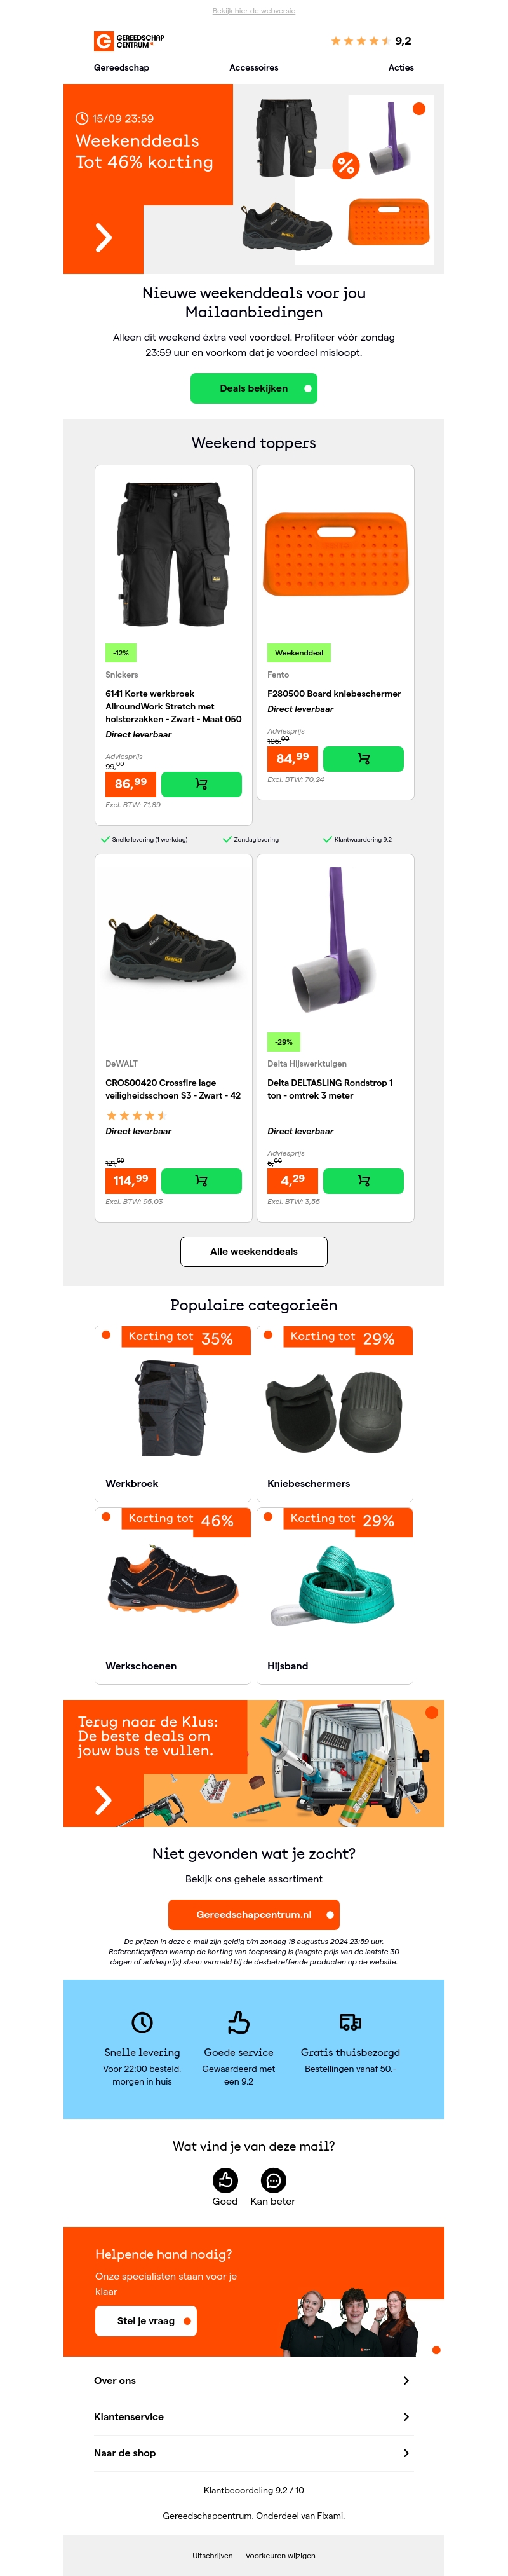Click the Uitschrijven link
The height and width of the screenshot is (2576, 508).
[x=211, y=2555]
